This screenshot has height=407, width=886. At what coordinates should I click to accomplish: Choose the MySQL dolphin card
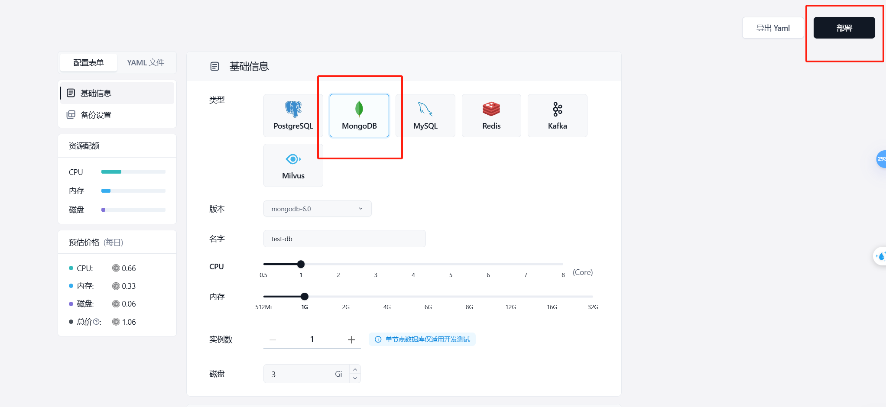coord(425,116)
